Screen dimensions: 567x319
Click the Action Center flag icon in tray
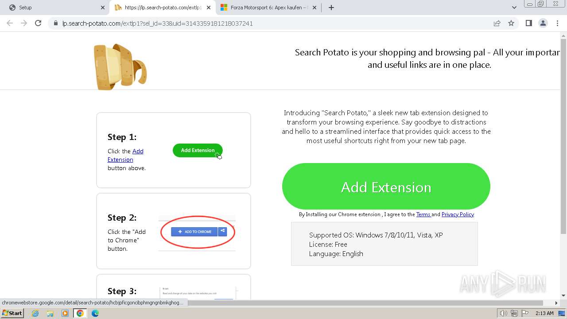point(525,313)
